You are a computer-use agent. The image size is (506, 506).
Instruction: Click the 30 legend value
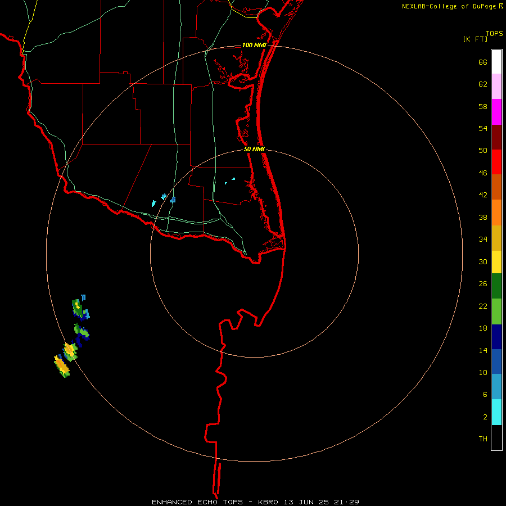[483, 261]
